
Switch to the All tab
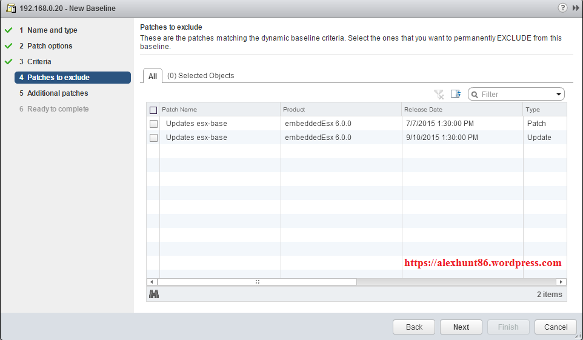153,76
